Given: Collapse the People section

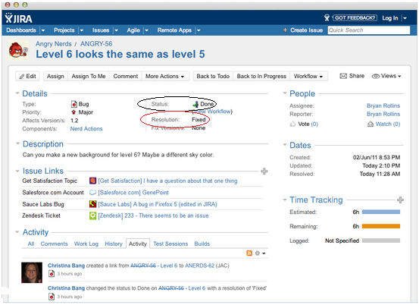Looking at the screenshot, I should pos(285,93).
